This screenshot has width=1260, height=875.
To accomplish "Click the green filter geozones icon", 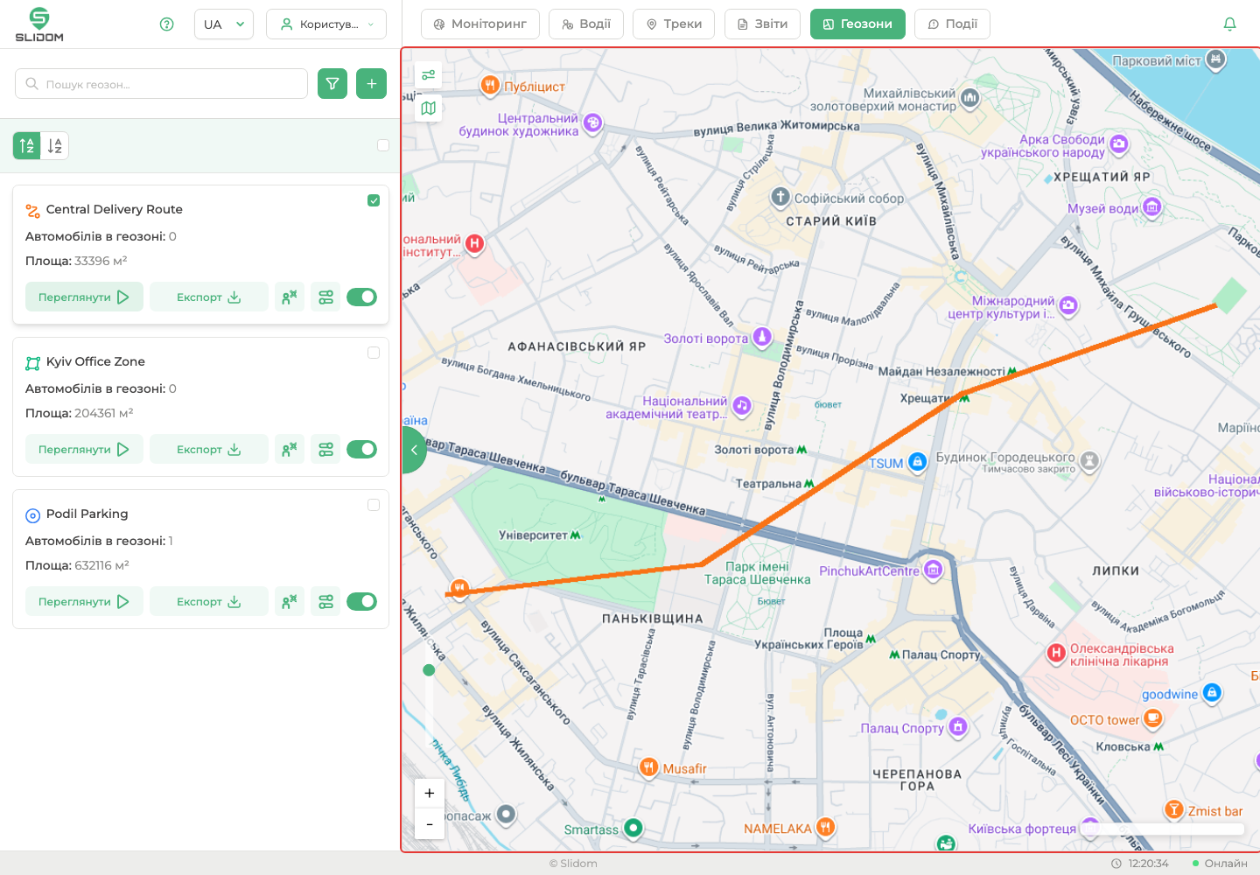I will tap(332, 84).
